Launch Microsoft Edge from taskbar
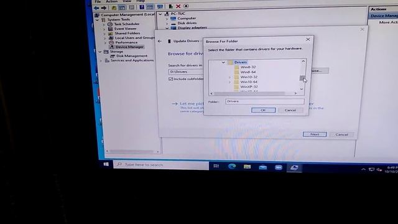 (232, 166)
